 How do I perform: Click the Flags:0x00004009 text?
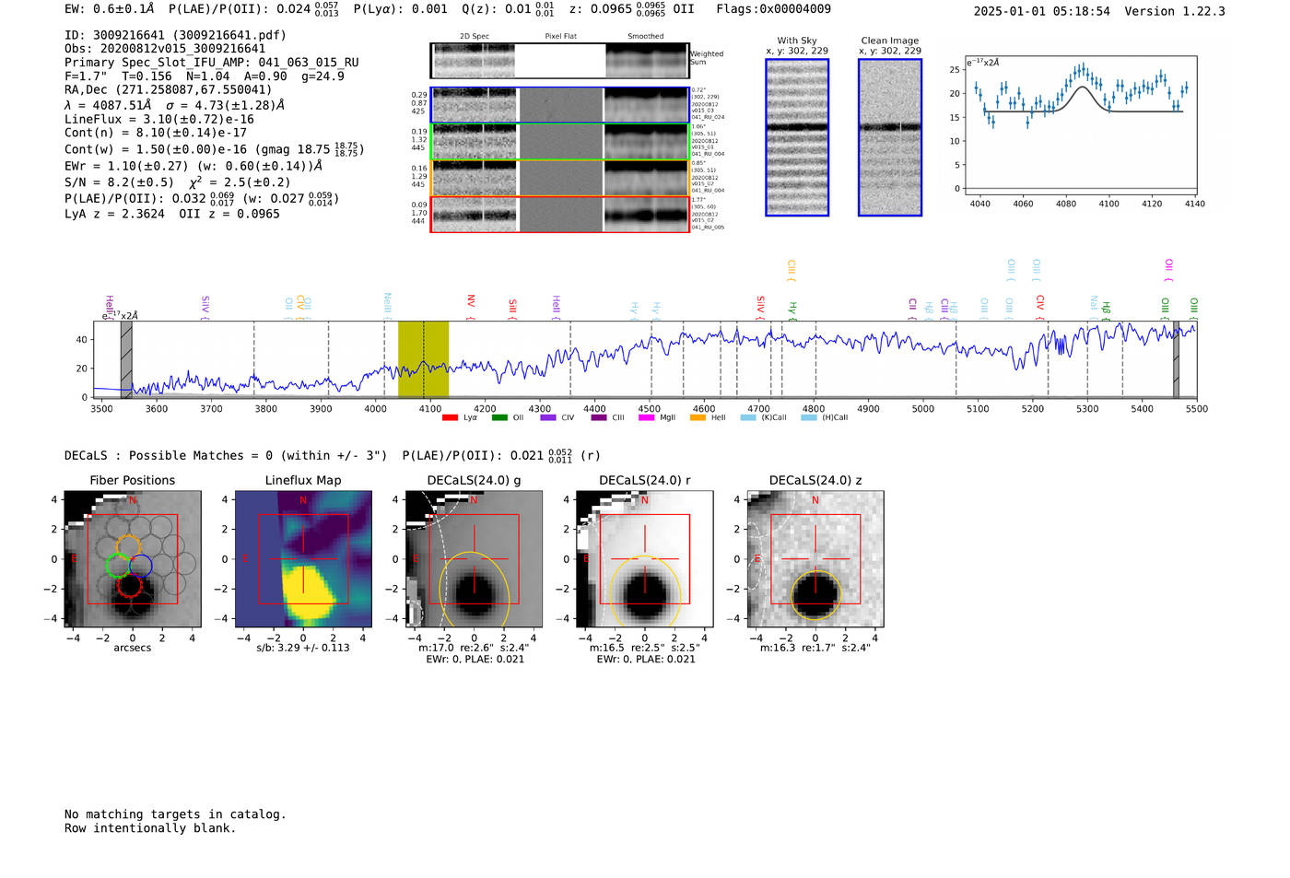[773, 9]
